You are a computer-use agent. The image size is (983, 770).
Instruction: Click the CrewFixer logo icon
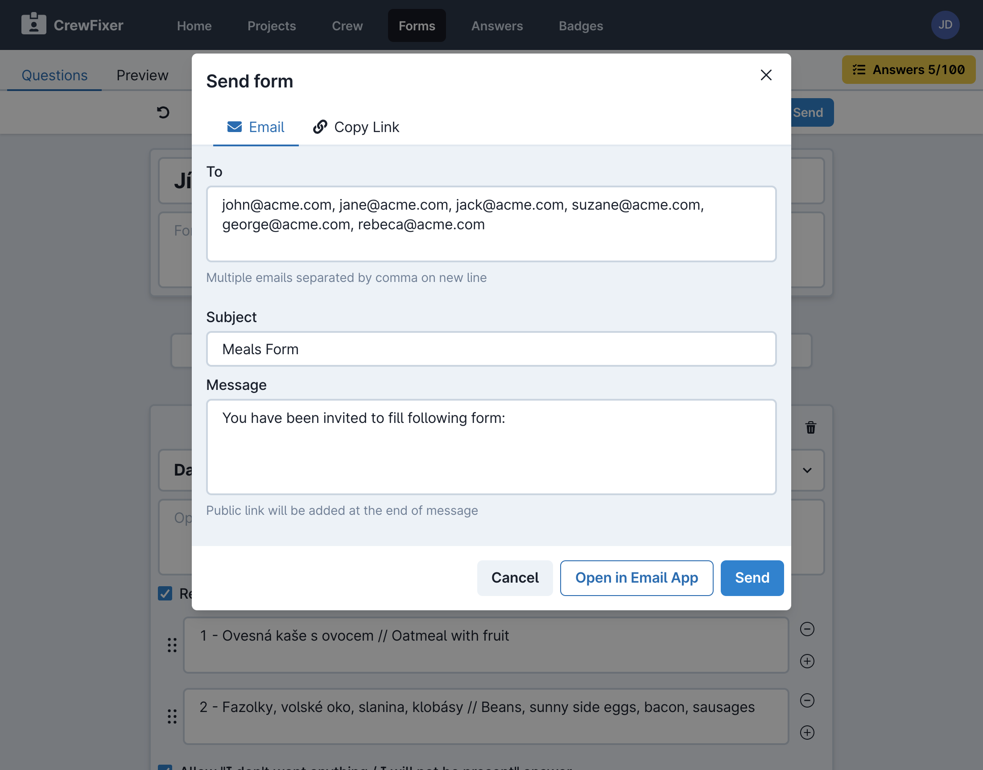pos(34,25)
